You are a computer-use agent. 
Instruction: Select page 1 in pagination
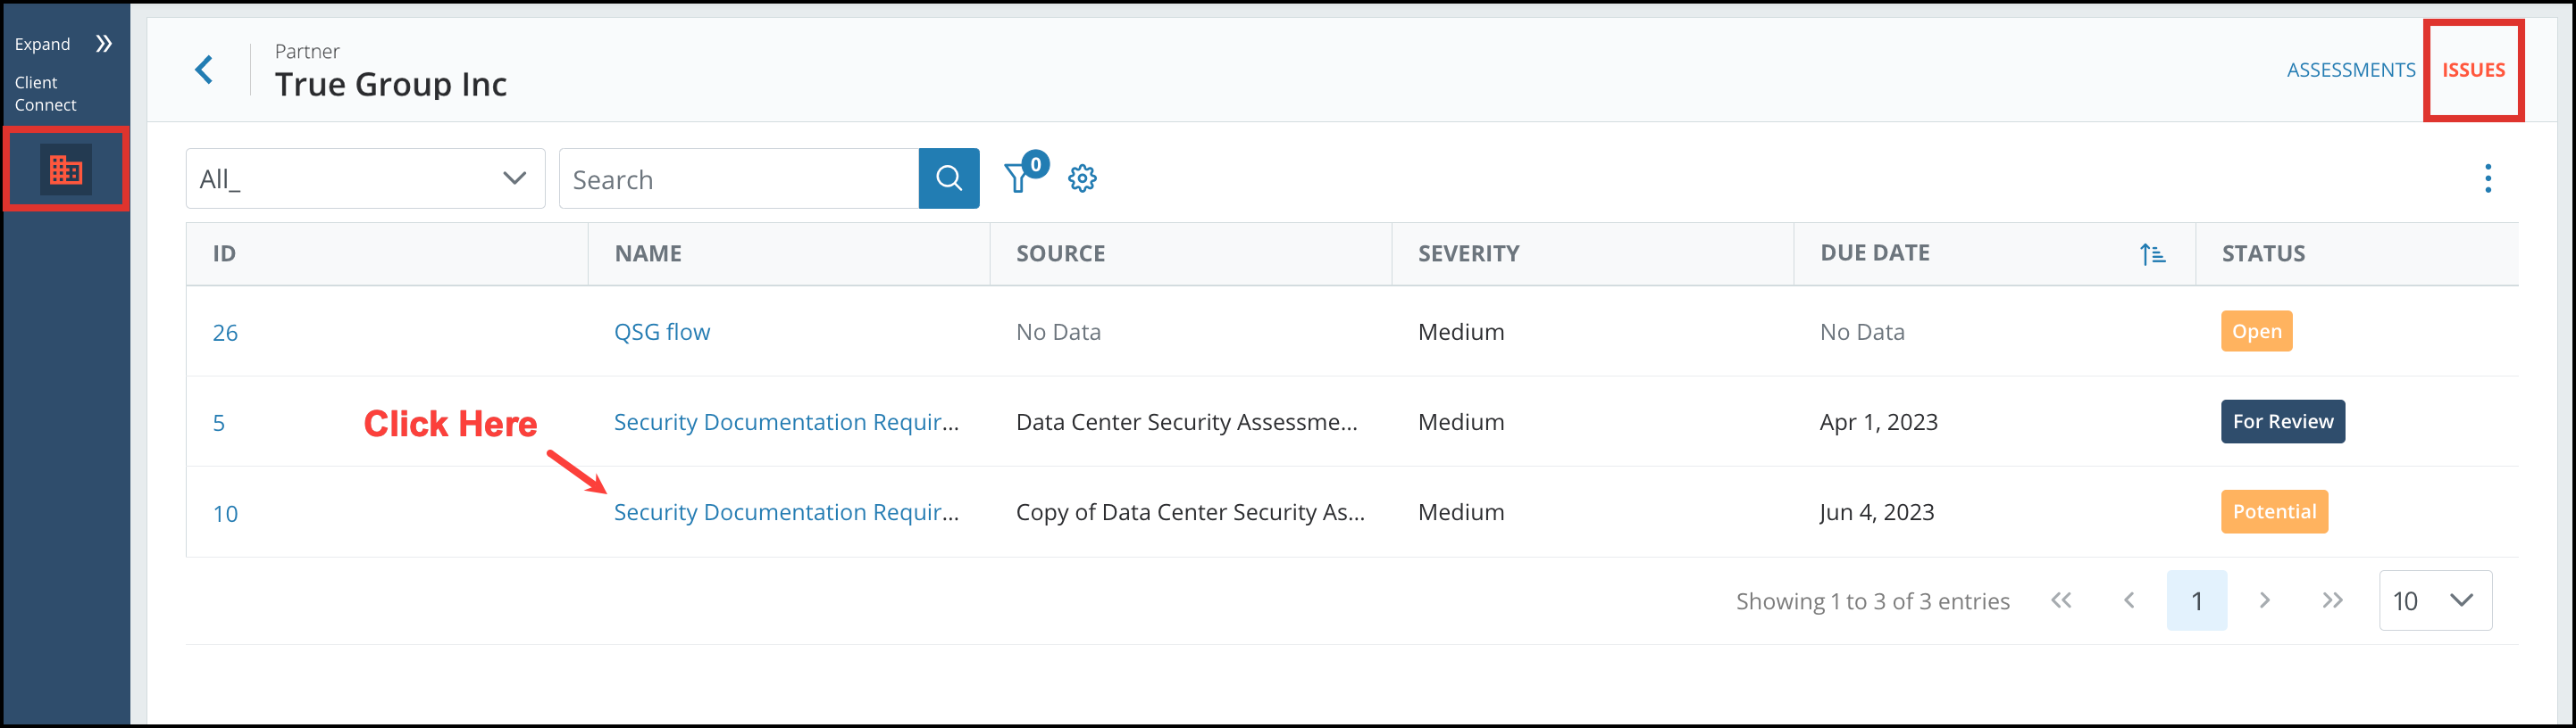click(2197, 600)
